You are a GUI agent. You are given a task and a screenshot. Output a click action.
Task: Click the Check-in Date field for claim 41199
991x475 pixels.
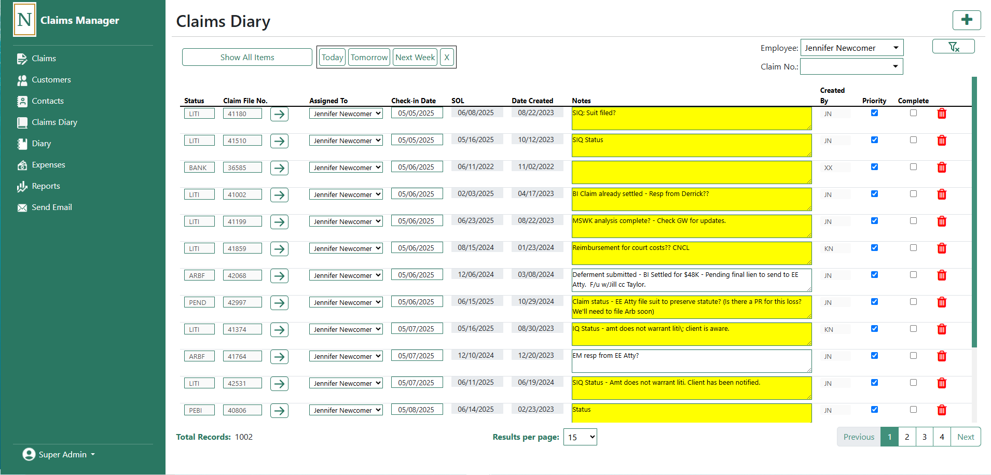[416, 221]
